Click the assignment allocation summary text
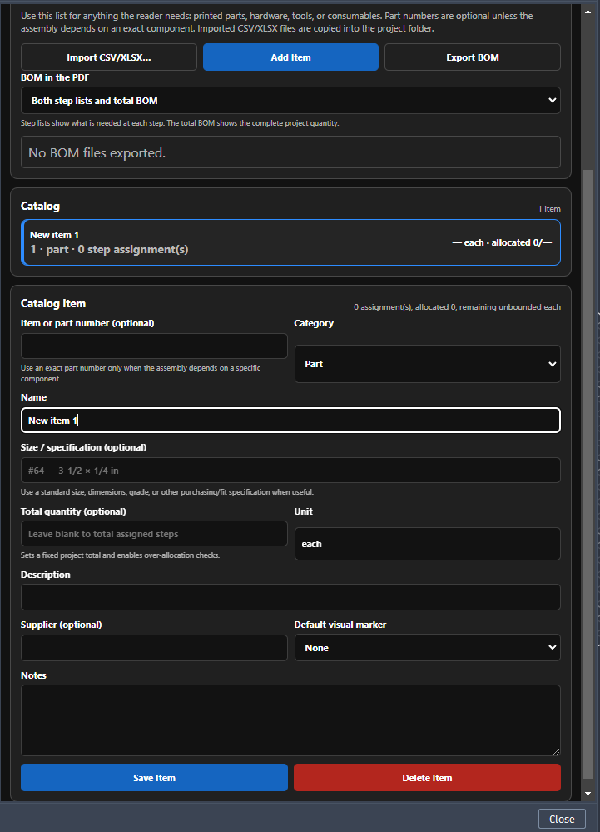The height and width of the screenshot is (832, 600). point(457,307)
